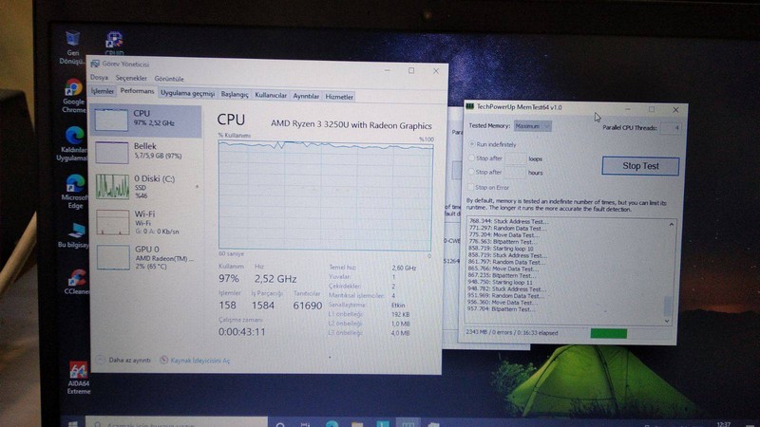
Task: Click Task Manager title bar icon
Action: click(x=94, y=64)
